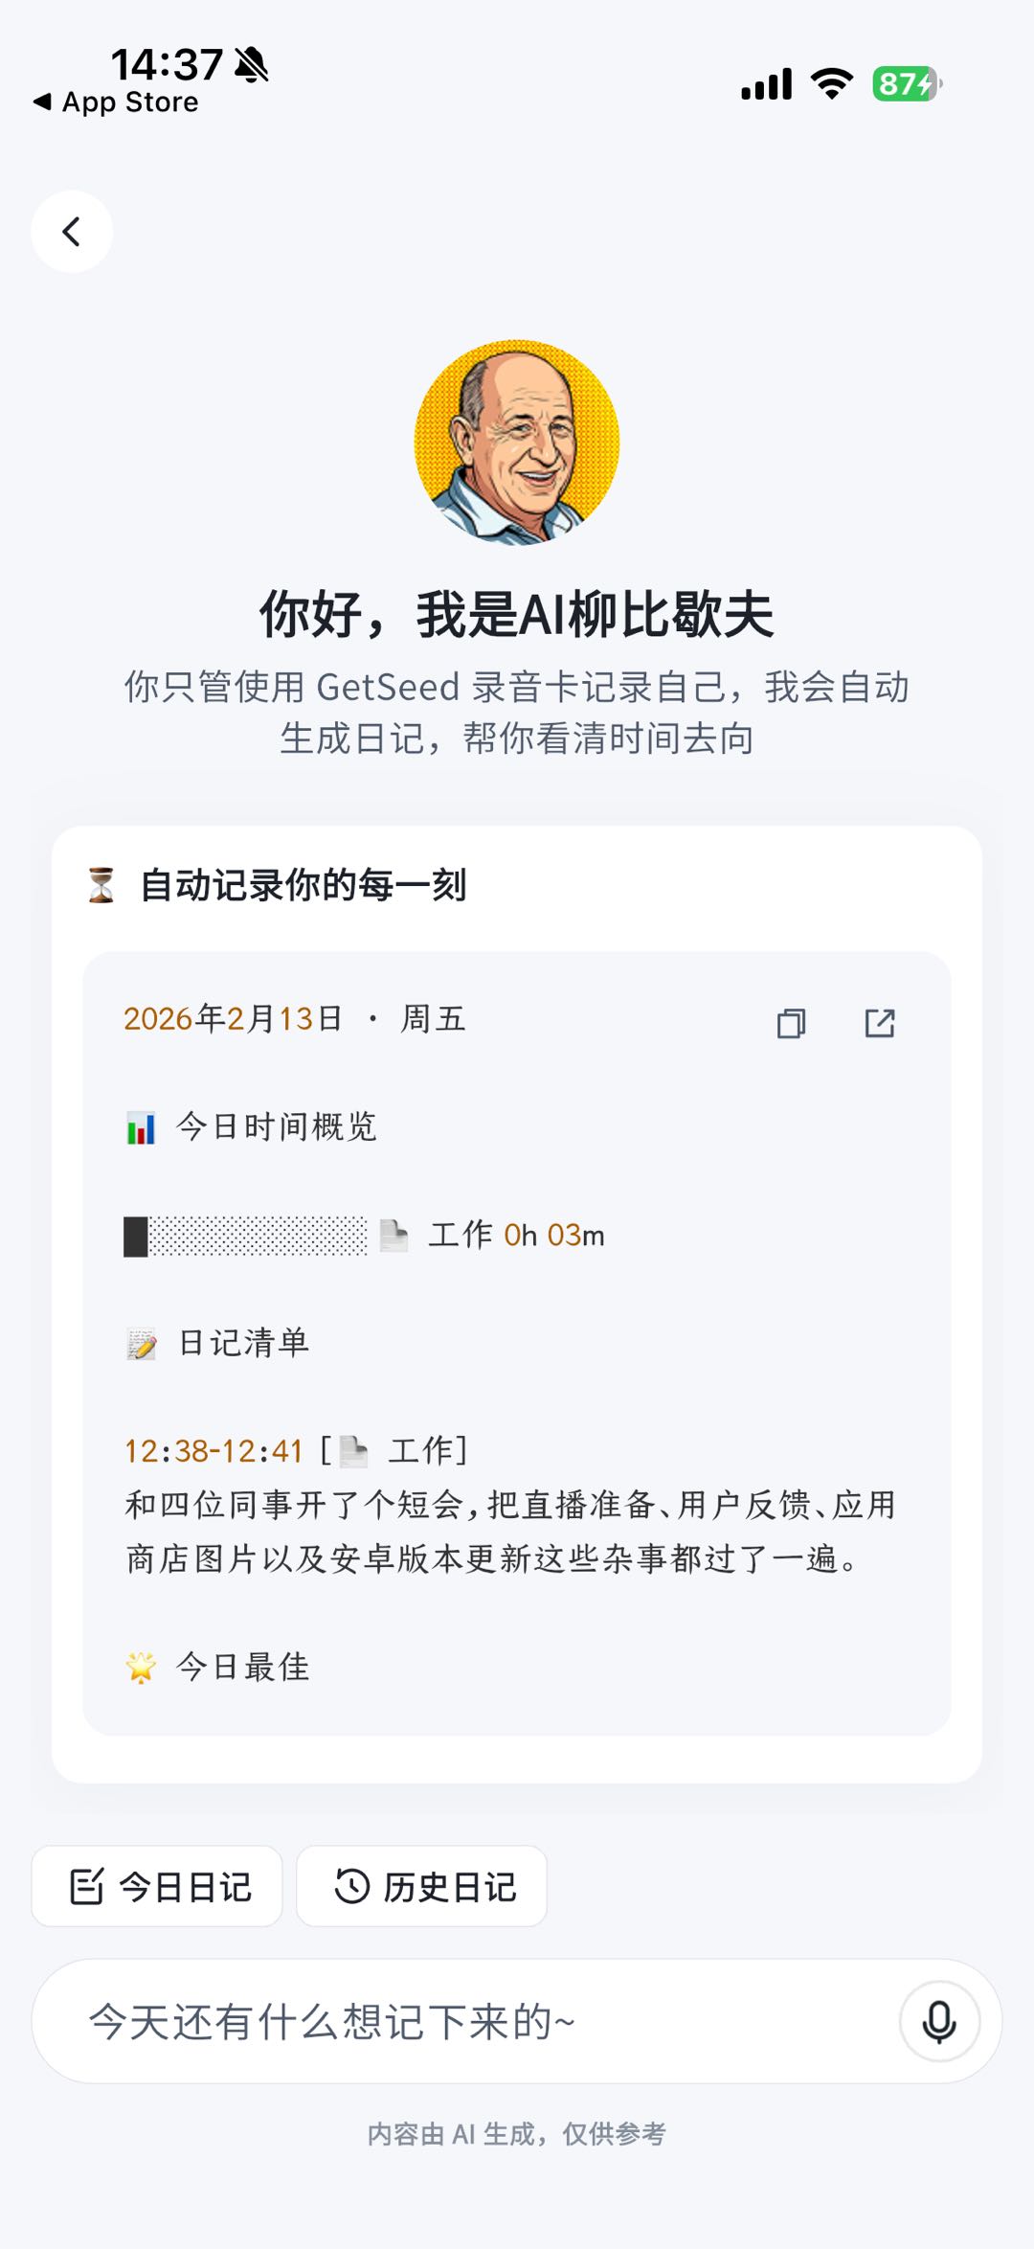Tap the AI Lyubishchev avatar image

click(x=517, y=443)
